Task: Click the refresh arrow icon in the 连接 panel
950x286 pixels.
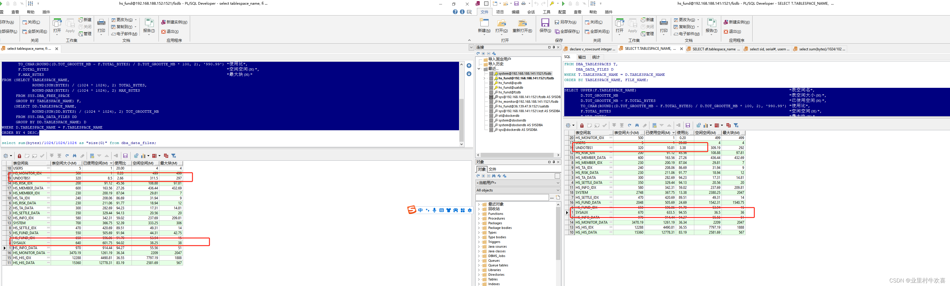Action: (x=478, y=54)
